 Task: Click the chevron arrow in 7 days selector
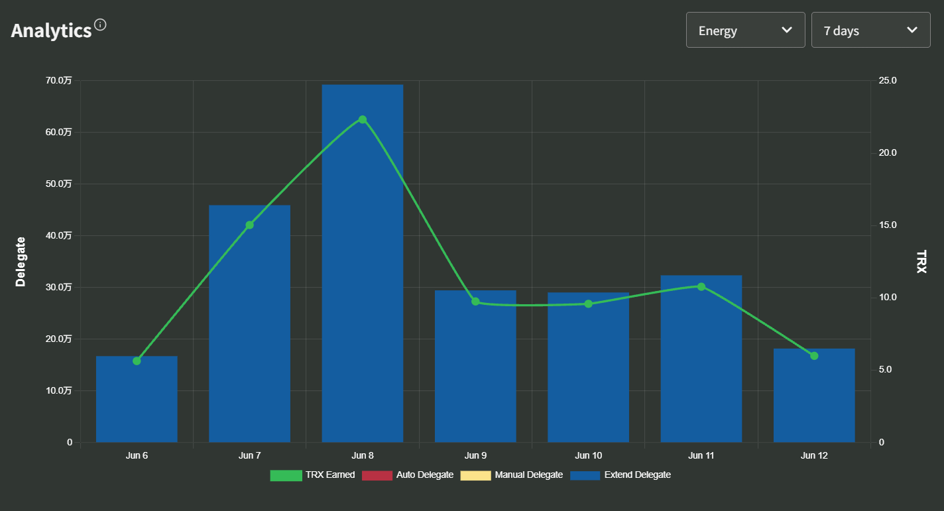(x=912, y=30)
